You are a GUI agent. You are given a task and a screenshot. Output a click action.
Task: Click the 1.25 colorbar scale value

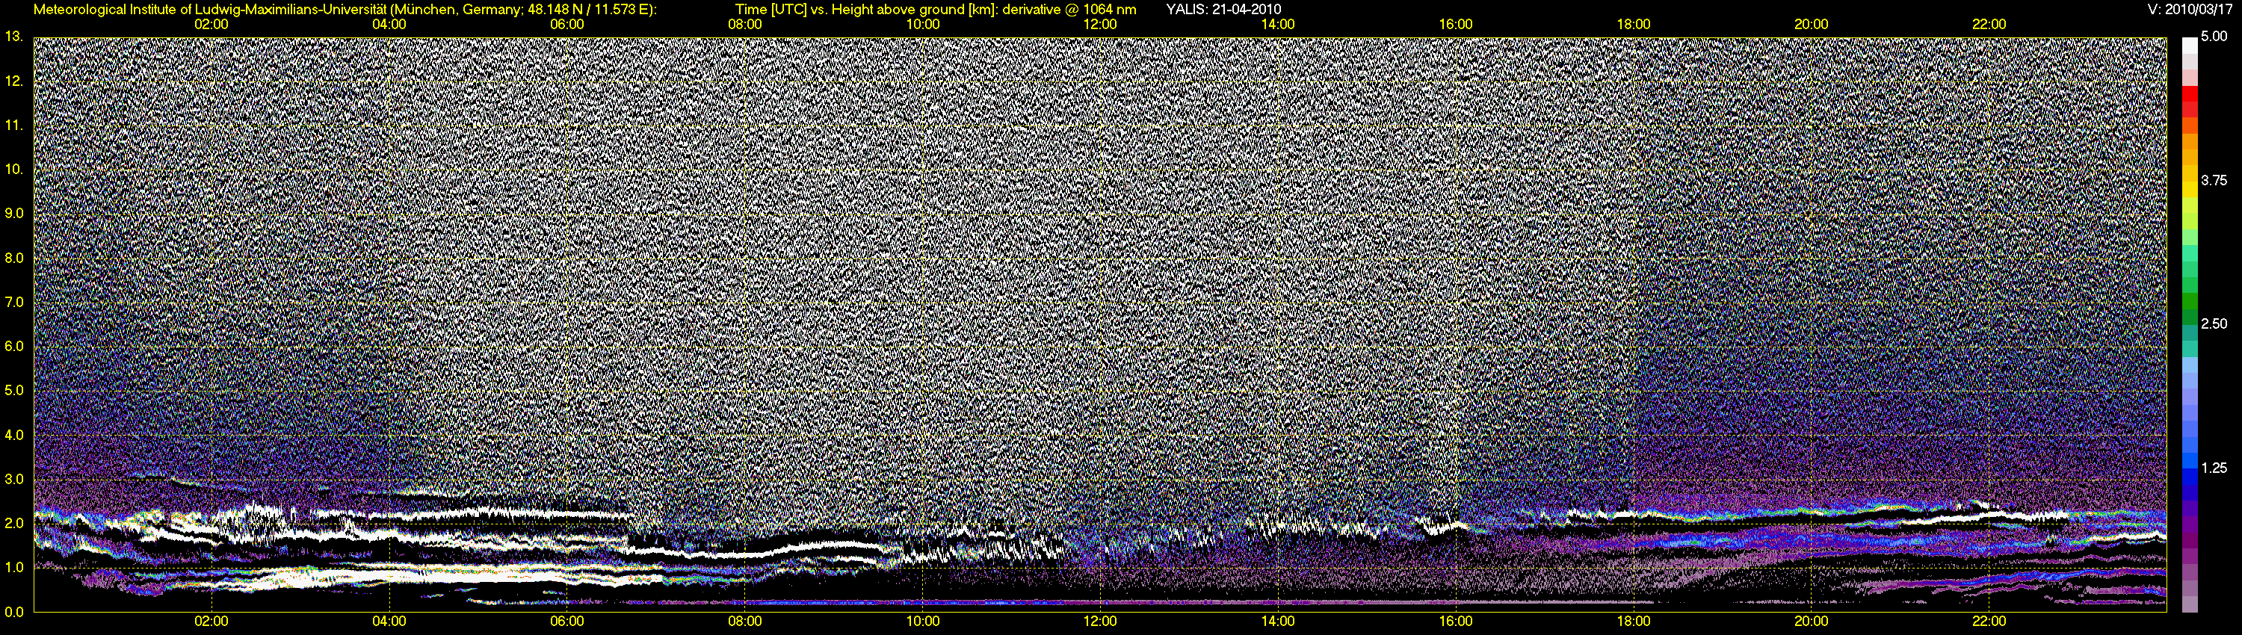click(x=2214, y=468)
